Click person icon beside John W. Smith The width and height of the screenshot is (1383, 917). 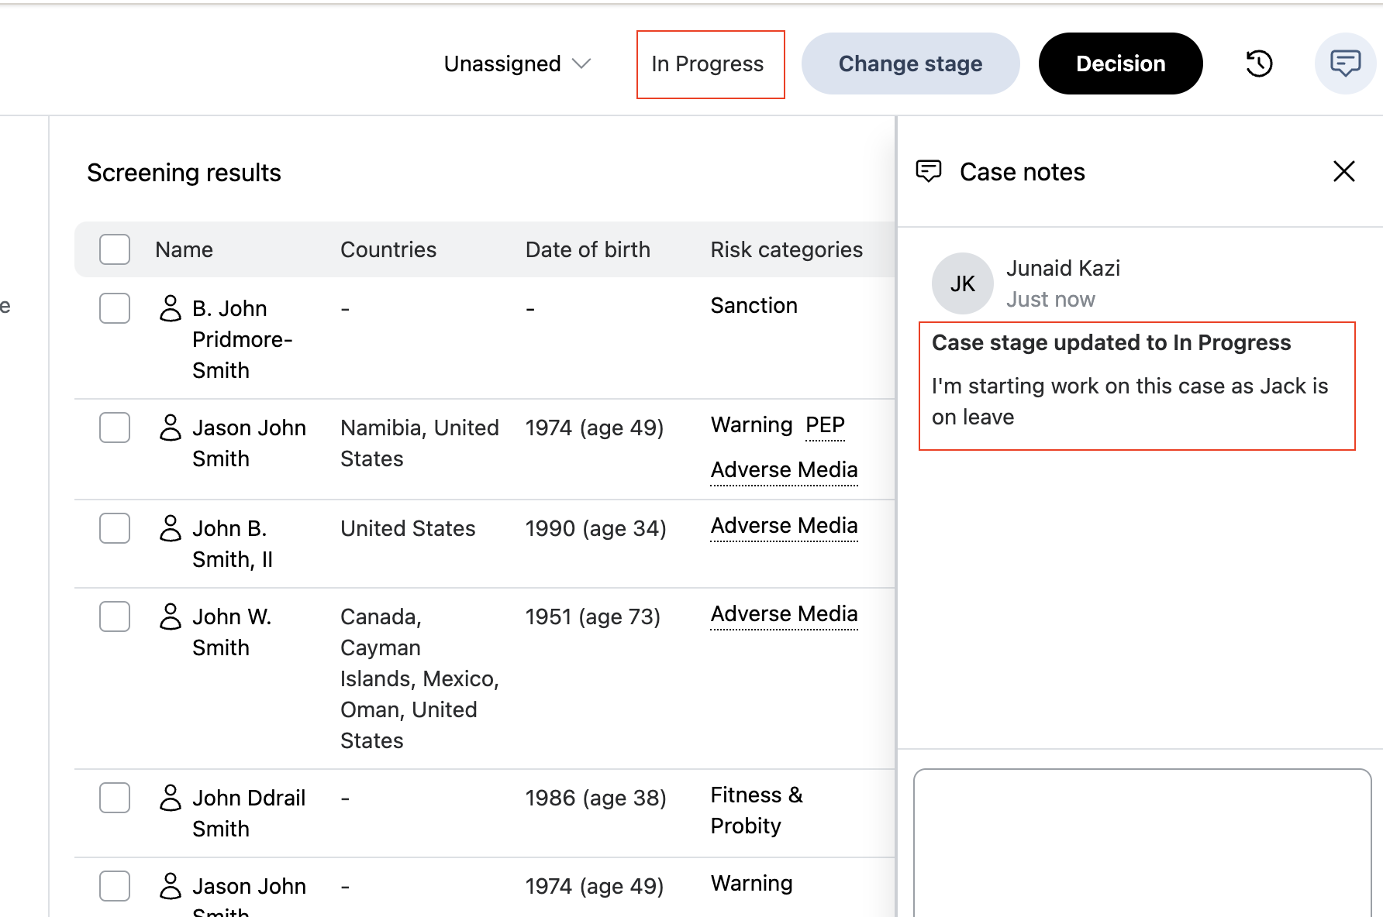(171, 616)
